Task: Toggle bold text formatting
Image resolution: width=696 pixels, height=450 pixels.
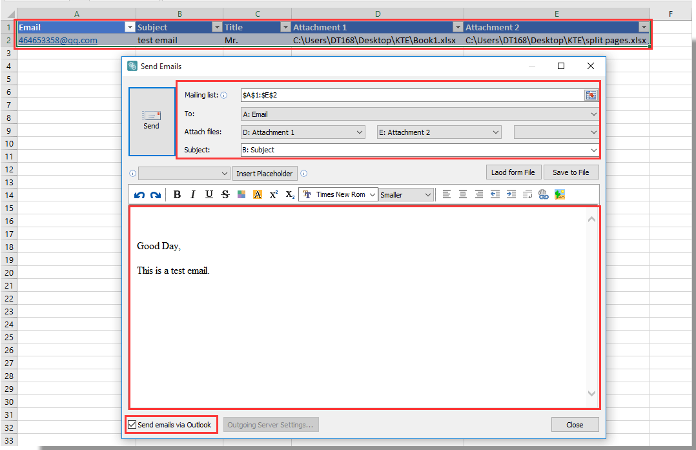Action: tap(177, 194)
